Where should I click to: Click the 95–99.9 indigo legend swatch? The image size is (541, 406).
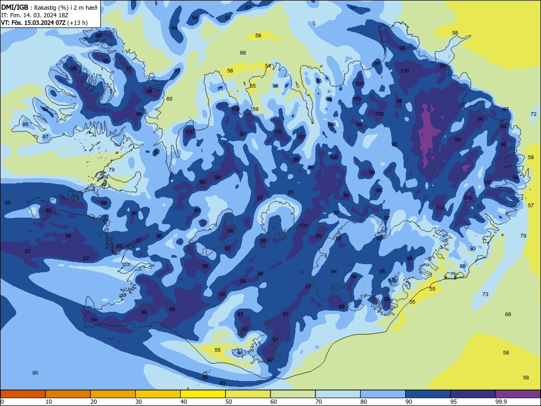coord(473,394)
